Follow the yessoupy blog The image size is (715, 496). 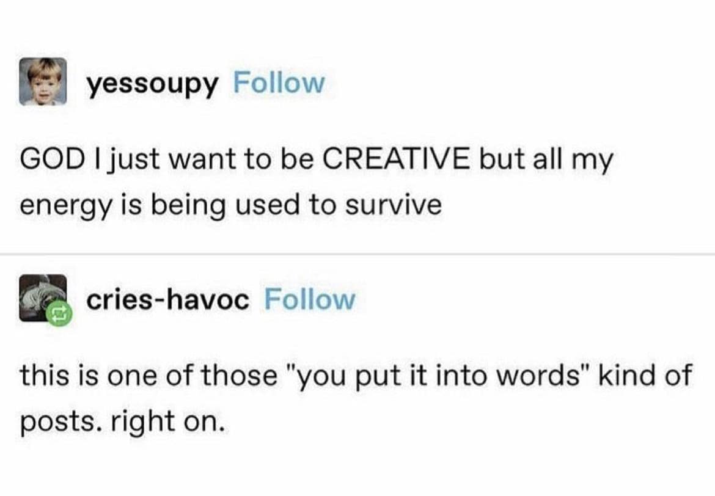tap(279, 83)
